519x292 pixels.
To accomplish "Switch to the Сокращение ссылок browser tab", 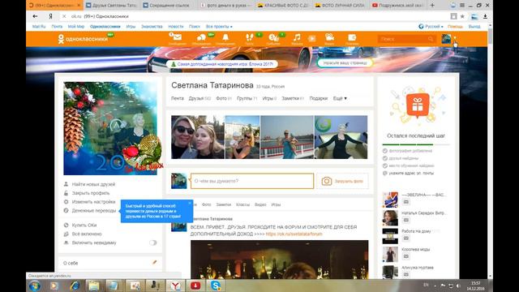I will [169, 6].
